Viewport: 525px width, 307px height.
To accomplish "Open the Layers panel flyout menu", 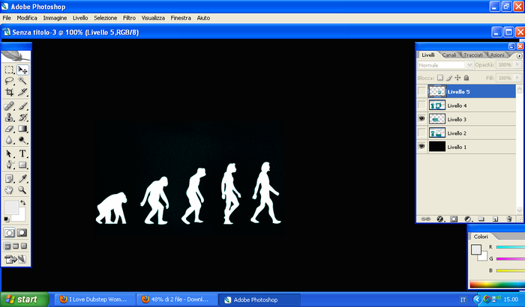I will tap(519, 56).
